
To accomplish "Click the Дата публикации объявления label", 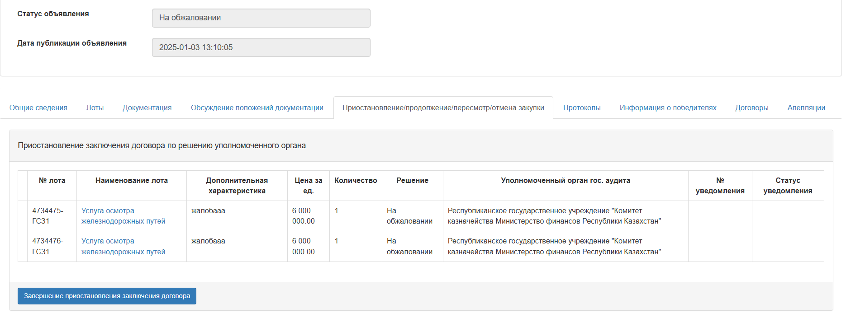I will (x=72, y=43).
